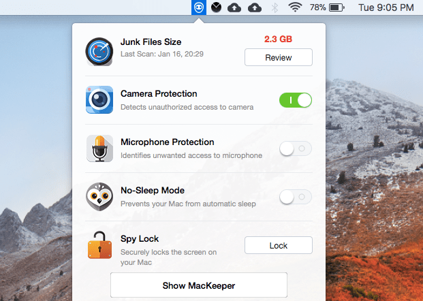Click the Camera Protection camera icon
This screenshot has width=423, height=301.
[99, 99]
